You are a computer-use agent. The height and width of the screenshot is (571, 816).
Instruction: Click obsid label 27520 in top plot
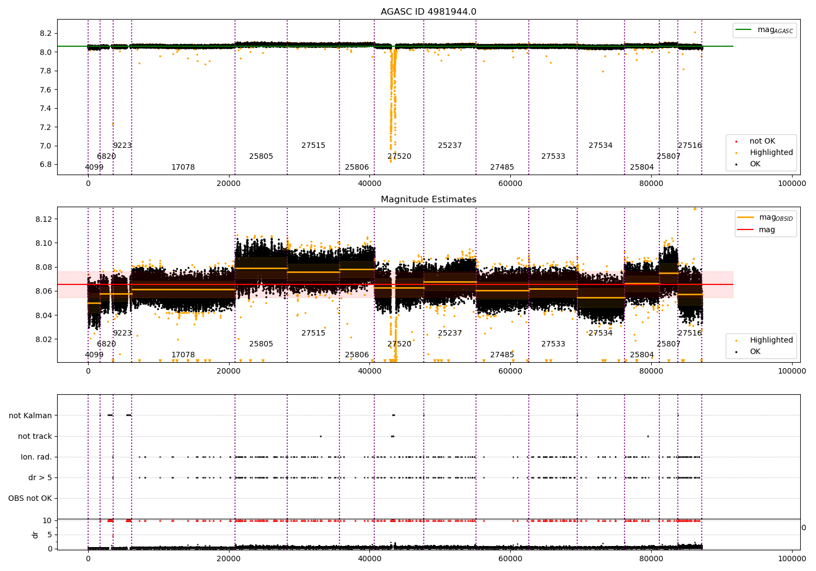[x=399, y=157]
